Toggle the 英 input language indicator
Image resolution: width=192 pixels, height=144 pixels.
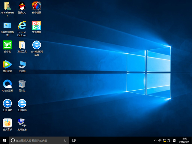point(169,140)
